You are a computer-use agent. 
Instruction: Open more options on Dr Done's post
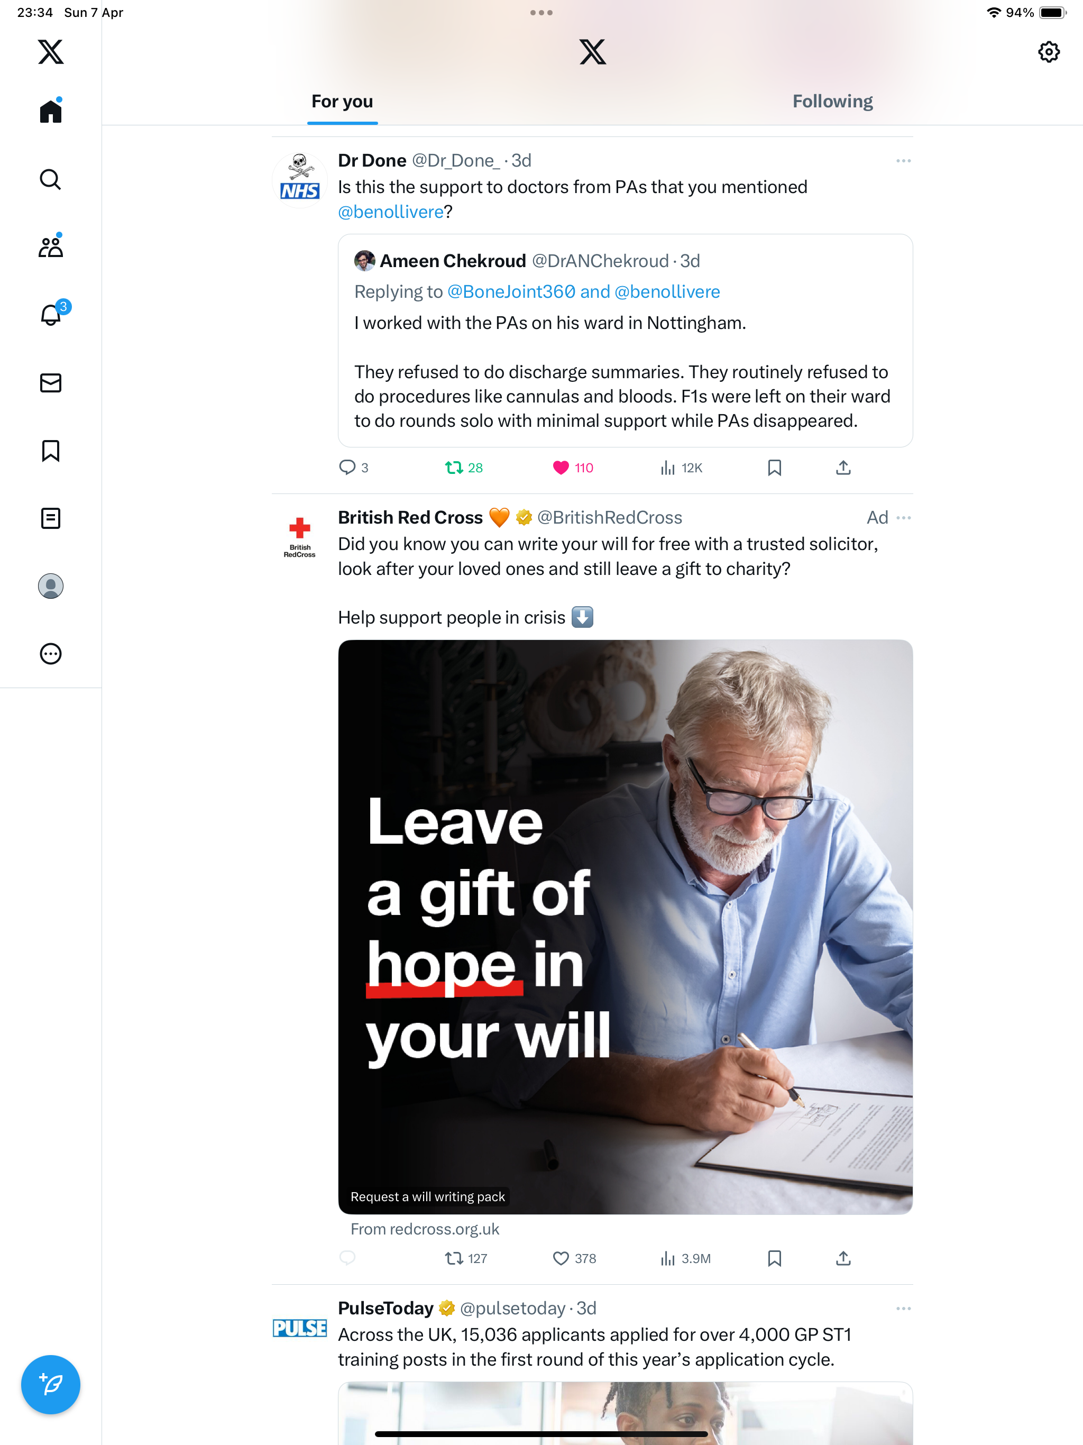tap(903, 161)
